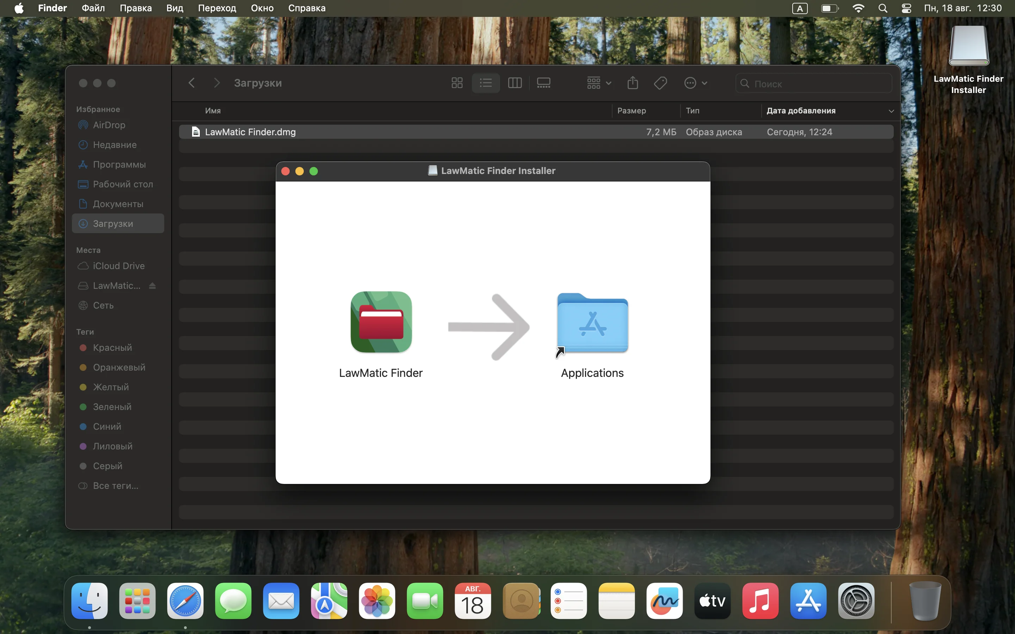Filter by the Синий tag
The image size is (1015, 634).
pyautogui.click(x=118, y=427)
